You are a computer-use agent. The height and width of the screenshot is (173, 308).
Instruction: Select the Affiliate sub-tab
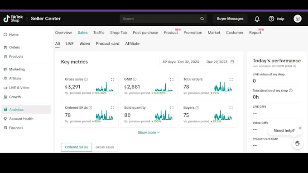pyautogui.click(x=132, y=44)
